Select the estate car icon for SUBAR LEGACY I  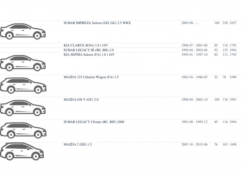coord(23,130)
